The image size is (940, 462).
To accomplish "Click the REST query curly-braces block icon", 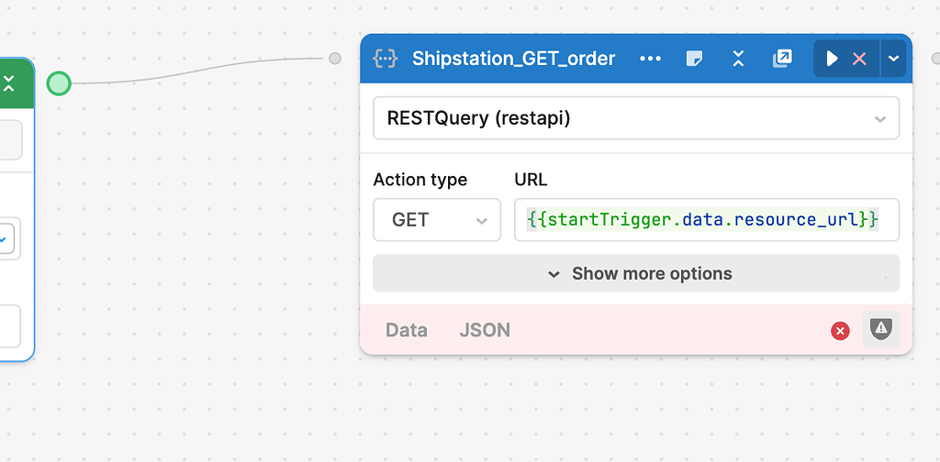I will coord(385,59).
